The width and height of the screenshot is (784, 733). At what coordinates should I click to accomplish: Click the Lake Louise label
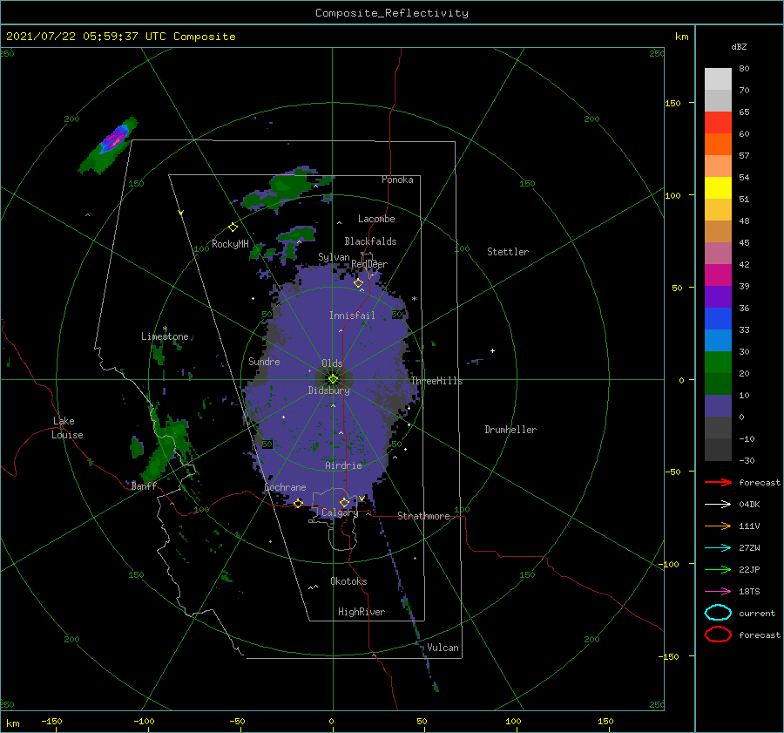[68, 428]
